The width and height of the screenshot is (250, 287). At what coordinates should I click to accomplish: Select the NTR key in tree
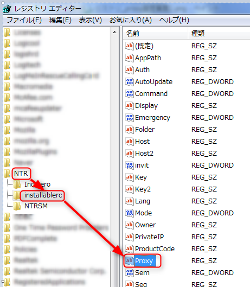21,173
